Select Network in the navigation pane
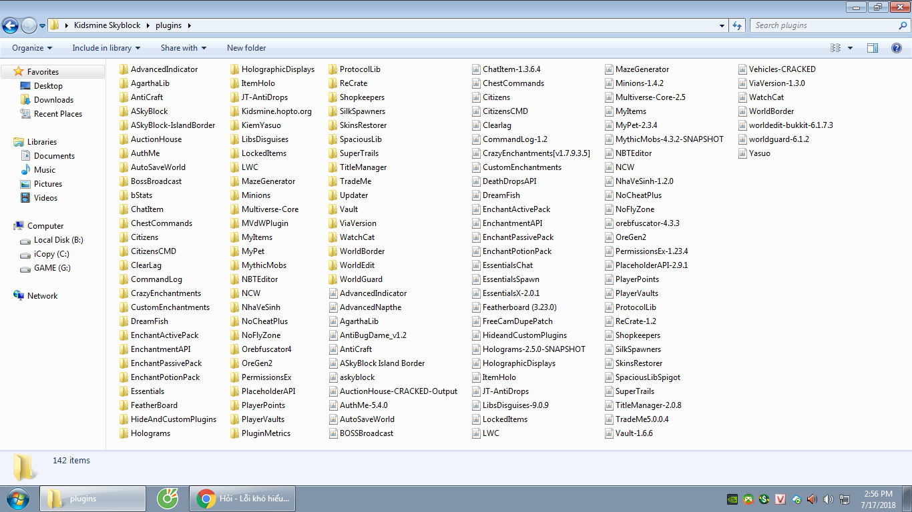This screenshot has height=512, width=912. (42, 296)
